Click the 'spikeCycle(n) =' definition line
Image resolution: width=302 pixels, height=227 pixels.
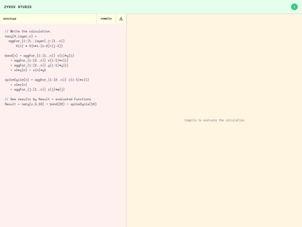click(x=47, y=80)
